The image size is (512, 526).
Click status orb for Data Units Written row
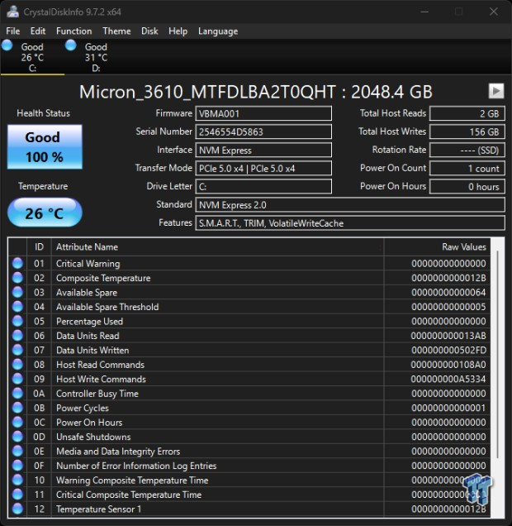pyautogui.click(x=17, y=350)
